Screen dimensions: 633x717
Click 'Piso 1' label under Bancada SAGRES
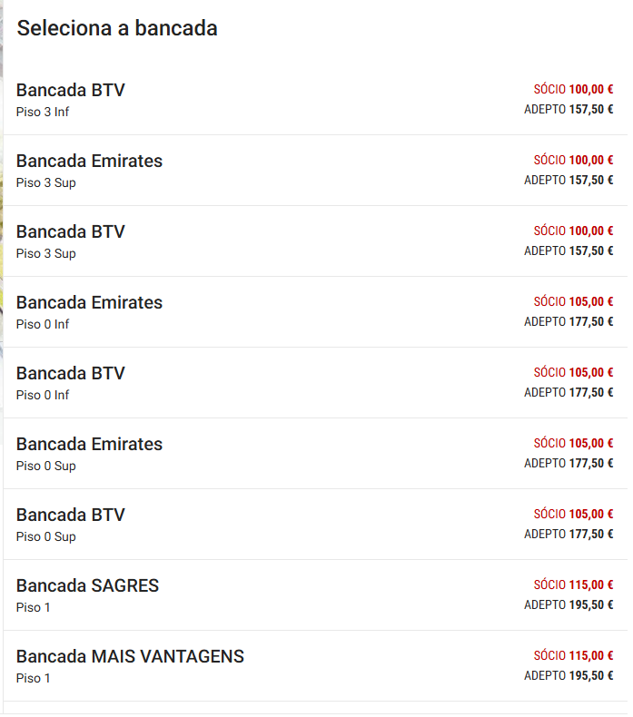click(x=34, y=607)
